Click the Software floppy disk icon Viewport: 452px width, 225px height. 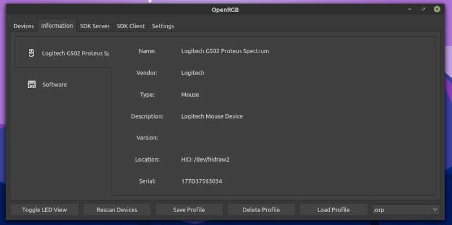(32, 85)
